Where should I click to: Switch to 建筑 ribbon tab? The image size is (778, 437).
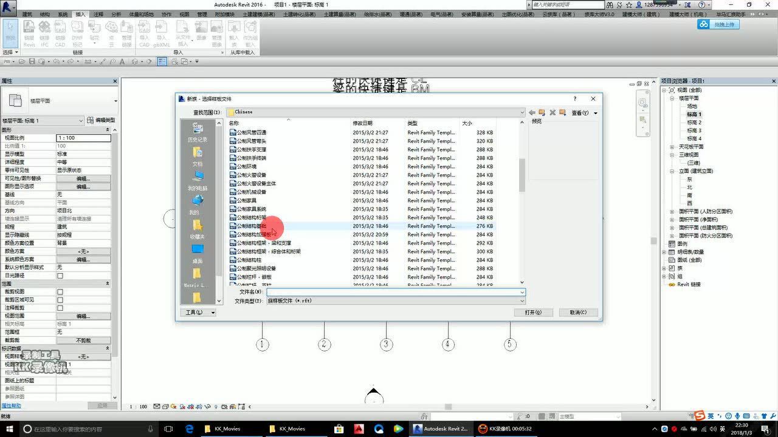coord(27,14)
